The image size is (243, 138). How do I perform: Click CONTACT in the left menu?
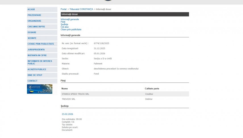click(x=32, y=81)
